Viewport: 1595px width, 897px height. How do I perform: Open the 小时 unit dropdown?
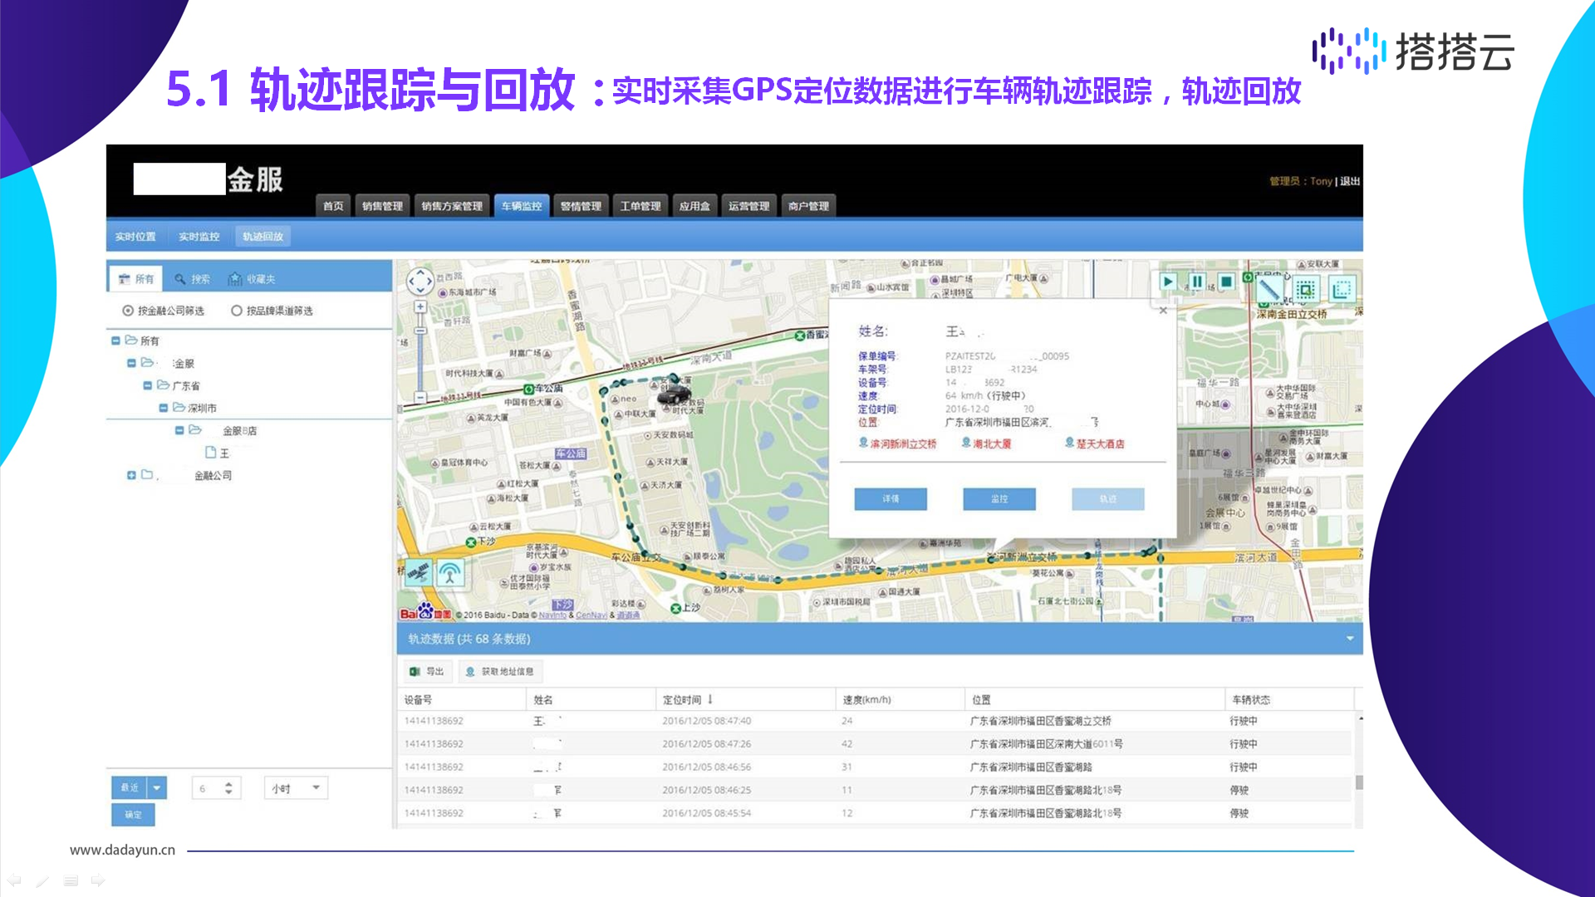pyautogui.click(x=297, y=788)
